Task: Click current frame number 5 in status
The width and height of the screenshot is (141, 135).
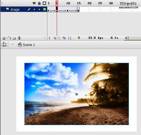Action: coord(79,38)
